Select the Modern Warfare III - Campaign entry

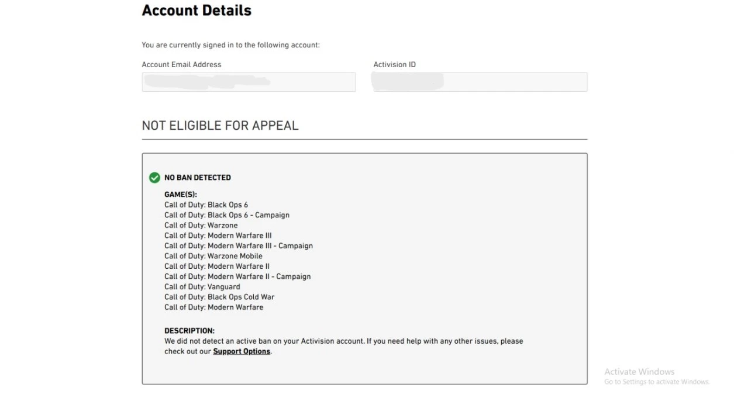point(239,246)
